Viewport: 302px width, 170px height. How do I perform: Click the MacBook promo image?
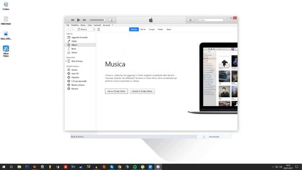tap(213, 78)
